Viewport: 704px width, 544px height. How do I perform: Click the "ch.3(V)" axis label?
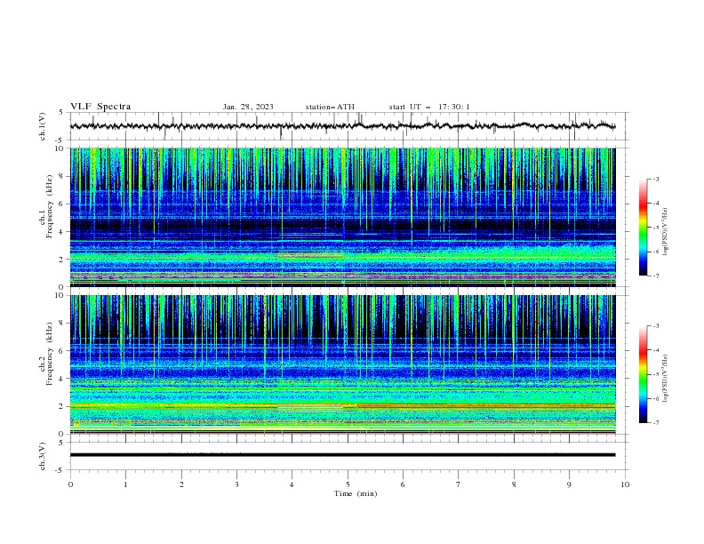click(x=43, y=456)
